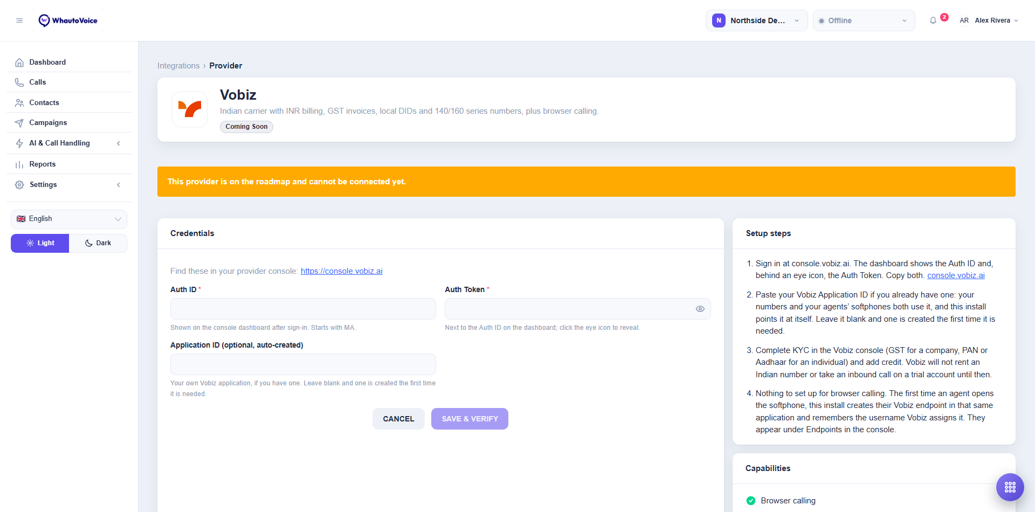Image resolution: width=1035 pixels, height=512 pixels.
Task: Open the floating dialpad button
Action: pyautogui.click(x=1010, y=487)
